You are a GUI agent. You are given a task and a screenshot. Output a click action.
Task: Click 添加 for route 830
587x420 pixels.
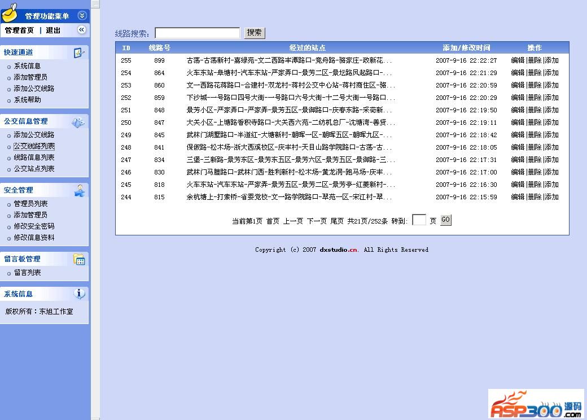(x=552, y=172)
